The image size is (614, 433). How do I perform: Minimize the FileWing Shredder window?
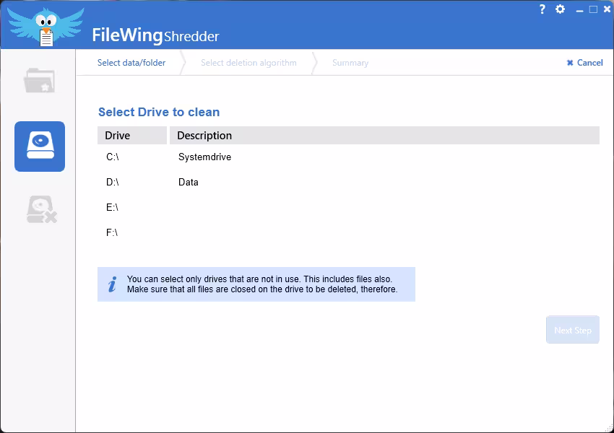tap(579, 10)
